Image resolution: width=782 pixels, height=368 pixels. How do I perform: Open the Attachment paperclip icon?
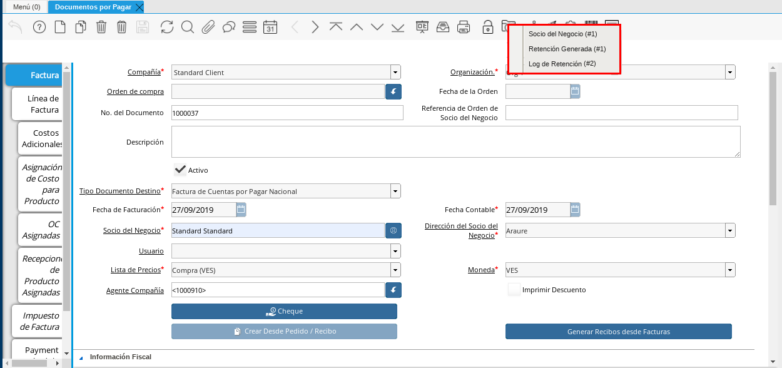(208, 27)
